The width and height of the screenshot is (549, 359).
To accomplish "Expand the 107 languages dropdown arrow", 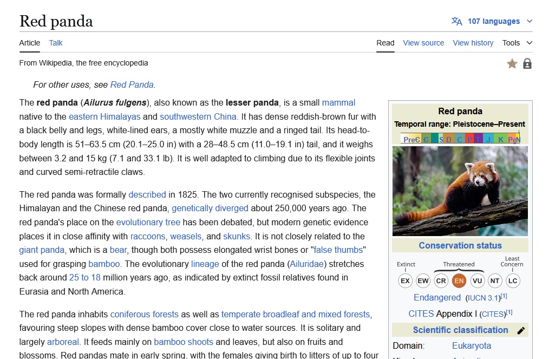I will tap(530, 21).
